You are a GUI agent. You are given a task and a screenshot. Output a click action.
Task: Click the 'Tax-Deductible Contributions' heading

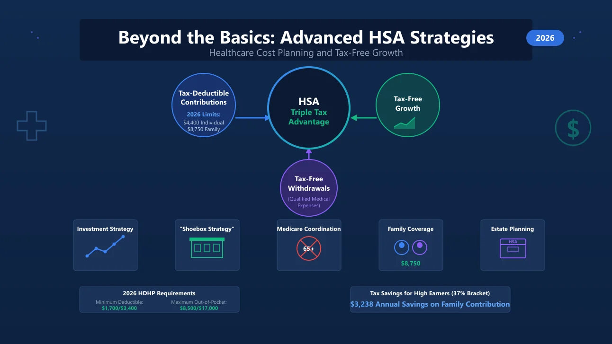click(x=204, y=98)
